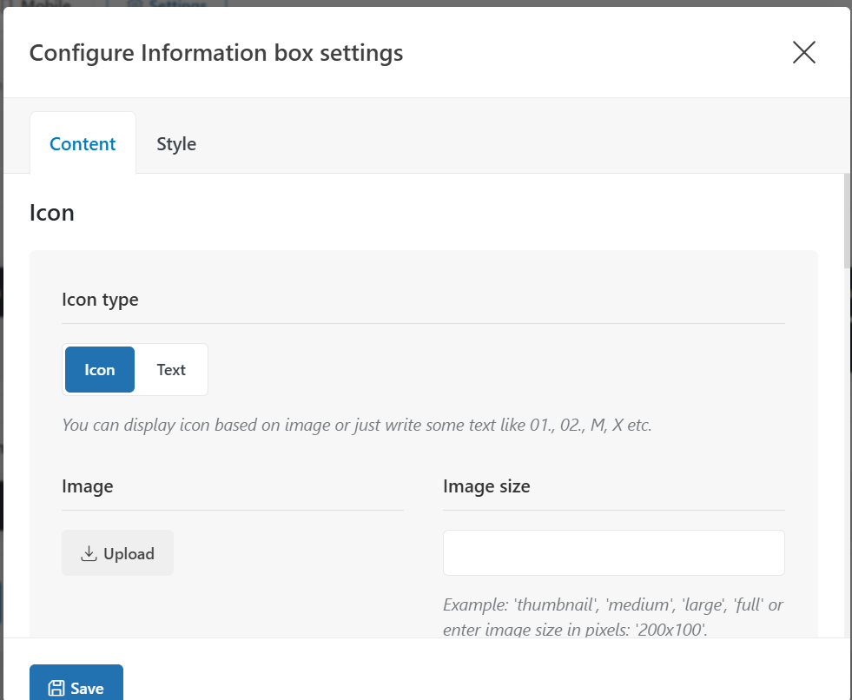This screenshot has height=700, width=852.
Task: Choose the Text icon type
Action: point(171,370)
